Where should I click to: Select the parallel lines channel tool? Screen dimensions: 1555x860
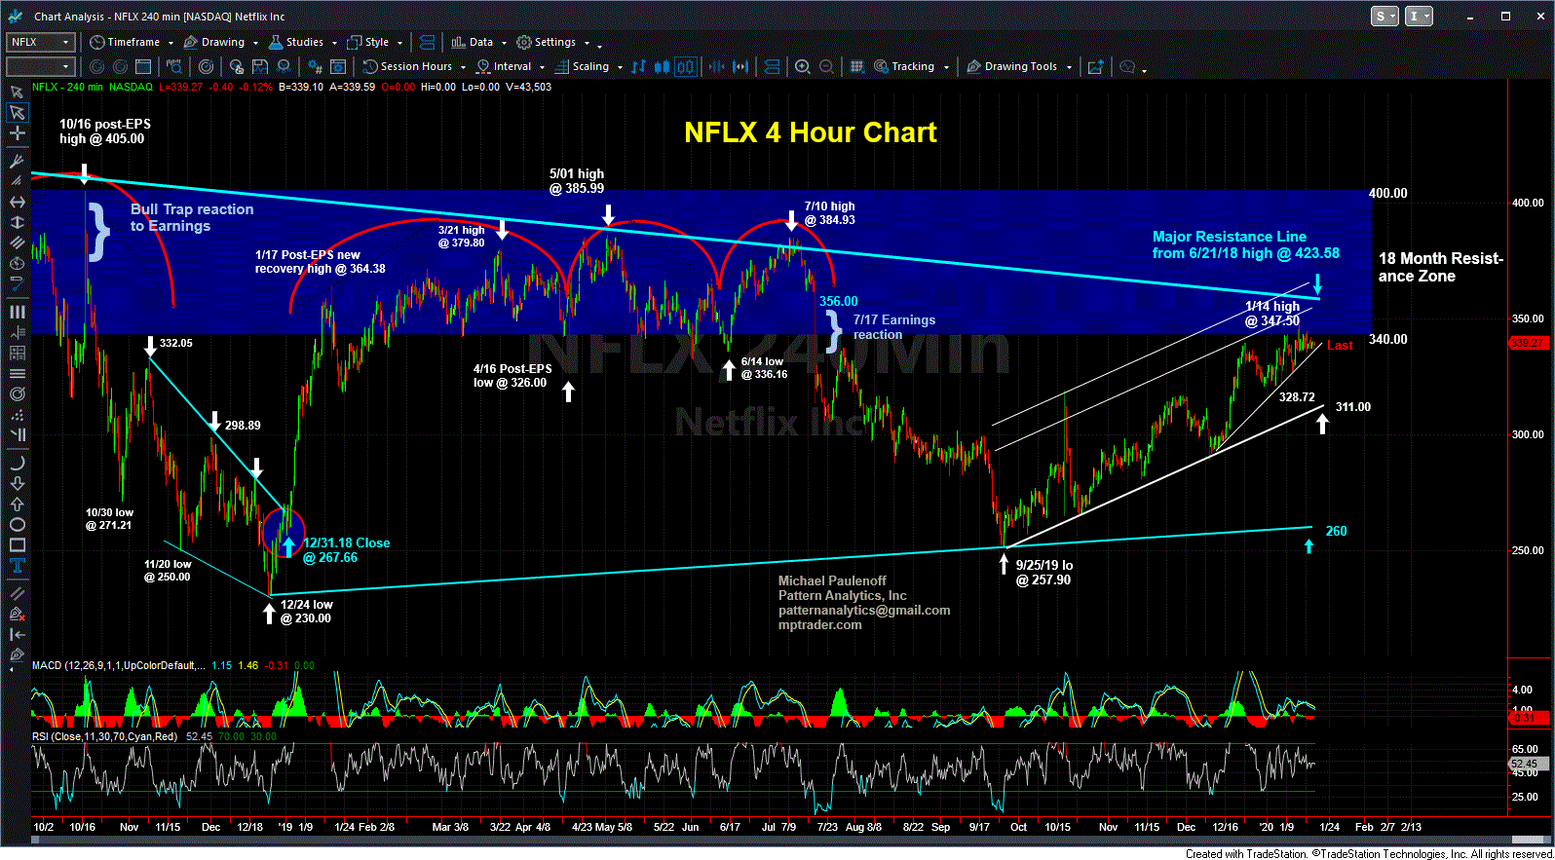tap(17, 242)
